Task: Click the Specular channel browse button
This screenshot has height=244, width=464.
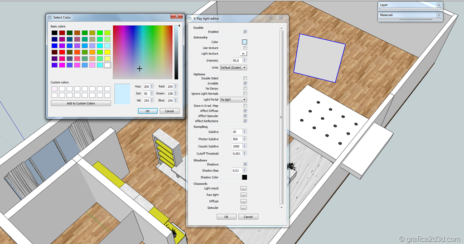Action: (x=243, y=208)
